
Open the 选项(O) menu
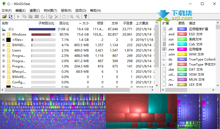(81, 11)
